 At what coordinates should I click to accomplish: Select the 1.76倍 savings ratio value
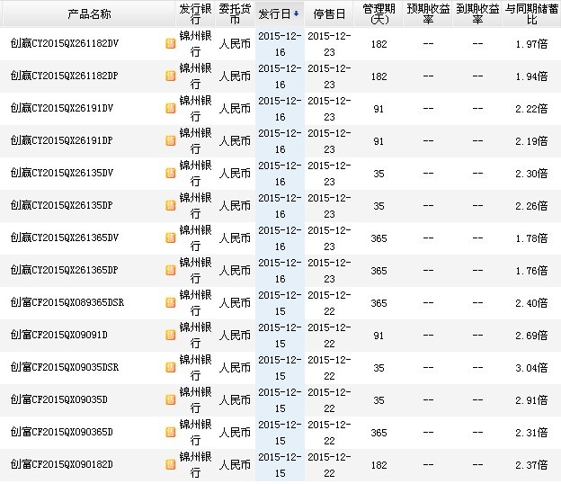tap(531, 271)
